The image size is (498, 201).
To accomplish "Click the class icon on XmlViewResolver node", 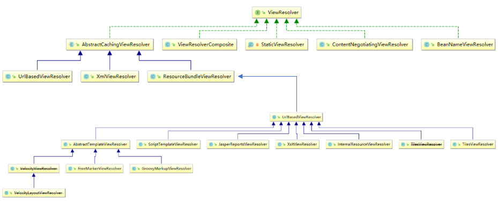I will pos(86,77).
